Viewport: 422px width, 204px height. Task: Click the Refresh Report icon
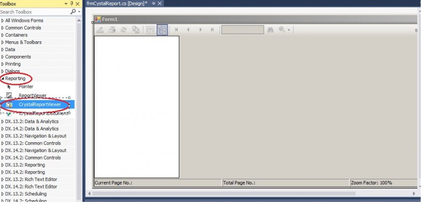click(x=124, y=30)
